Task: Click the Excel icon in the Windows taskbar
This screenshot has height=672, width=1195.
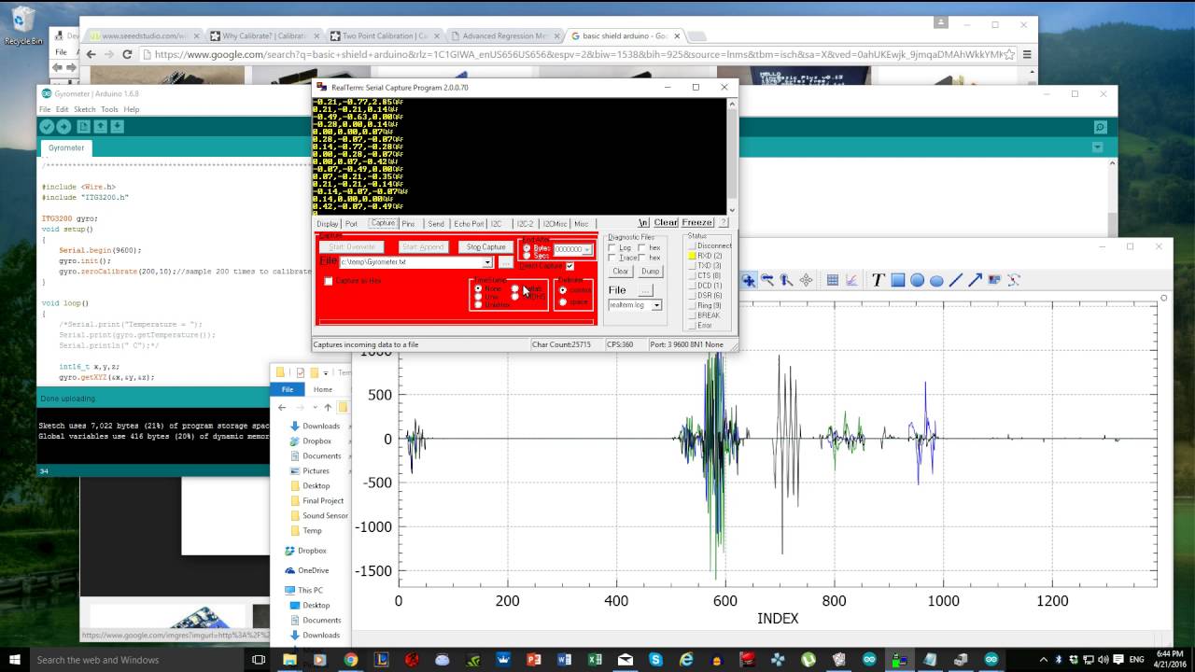Action: click(x=594, y=660)
